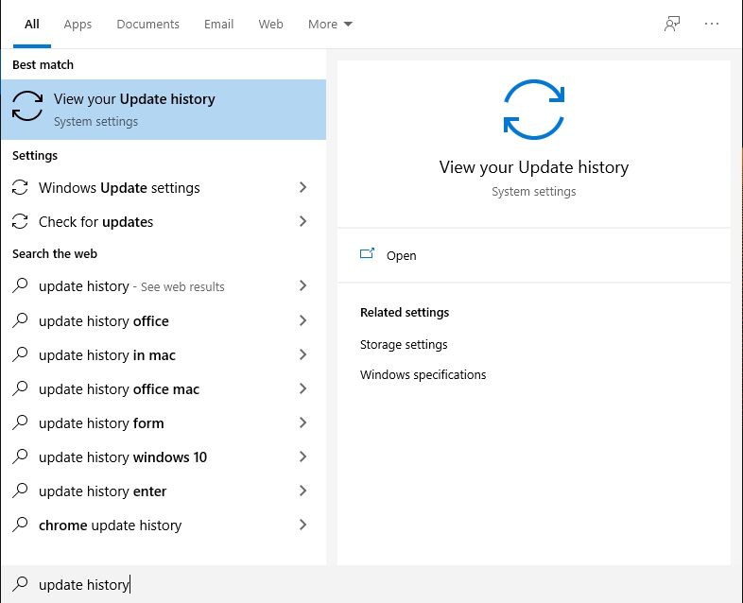This screenshot has height=603, width=743.
Task: Open Windows specifications related link
Action: point(423,375)
